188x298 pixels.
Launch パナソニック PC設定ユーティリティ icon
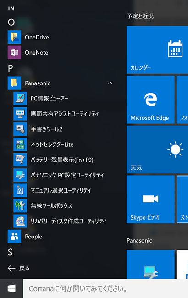coord(20,175)
